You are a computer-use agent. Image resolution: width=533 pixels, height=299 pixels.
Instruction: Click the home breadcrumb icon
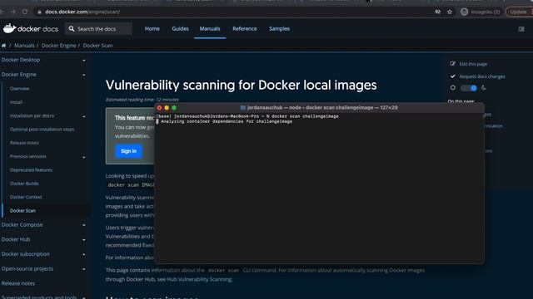coord(3,46)
